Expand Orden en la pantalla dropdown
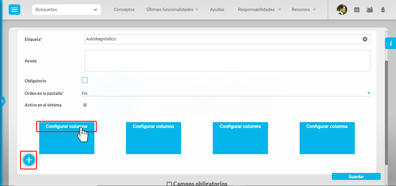The height and width of the screenshot is (186, 396). pyautogui.click(x=369, y=93)
